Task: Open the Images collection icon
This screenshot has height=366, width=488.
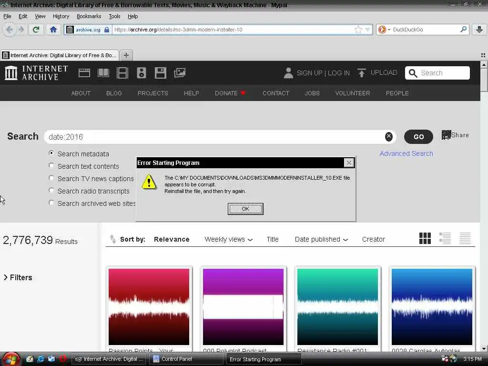Action: coord(180,73)
